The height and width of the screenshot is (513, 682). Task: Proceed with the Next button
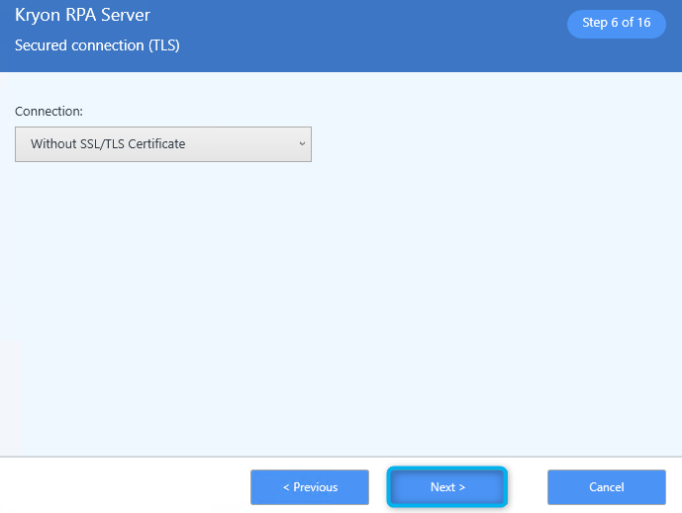click(447, 487)
